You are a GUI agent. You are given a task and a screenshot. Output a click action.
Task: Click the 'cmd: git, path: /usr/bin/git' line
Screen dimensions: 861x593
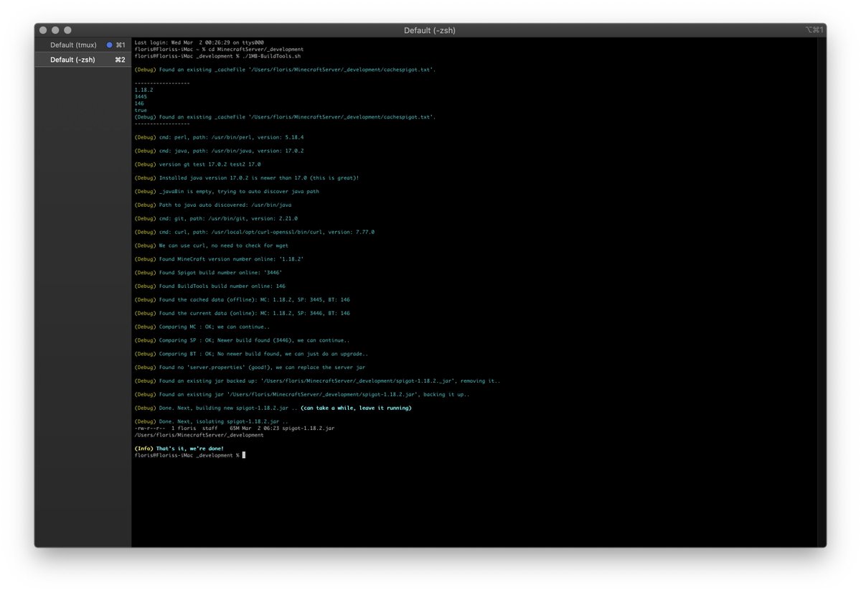coord(216,218)
